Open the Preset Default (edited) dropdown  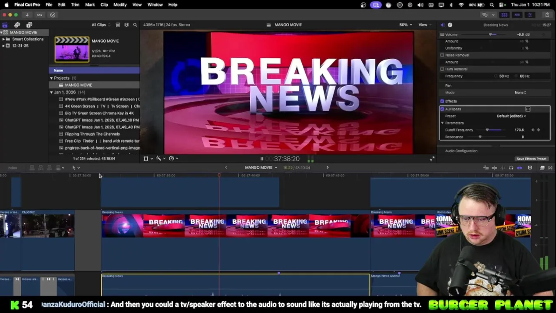coord(511,116)
